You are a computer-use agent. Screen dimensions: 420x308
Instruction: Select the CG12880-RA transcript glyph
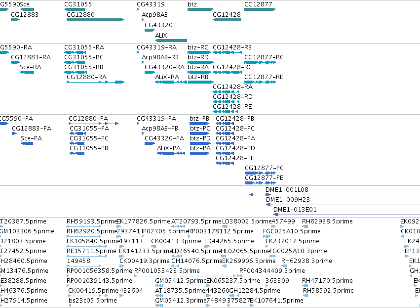click(x=96, y=82)
